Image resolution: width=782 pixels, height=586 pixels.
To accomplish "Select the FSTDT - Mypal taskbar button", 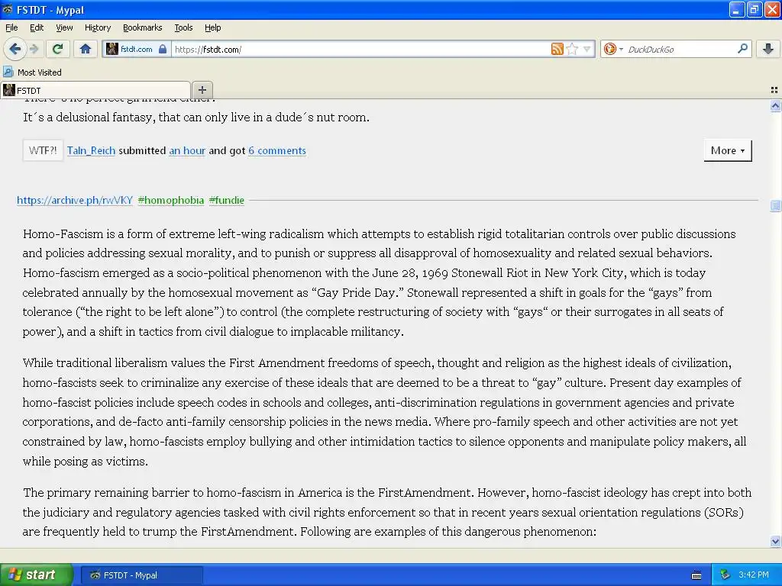I will coord(141,575).
